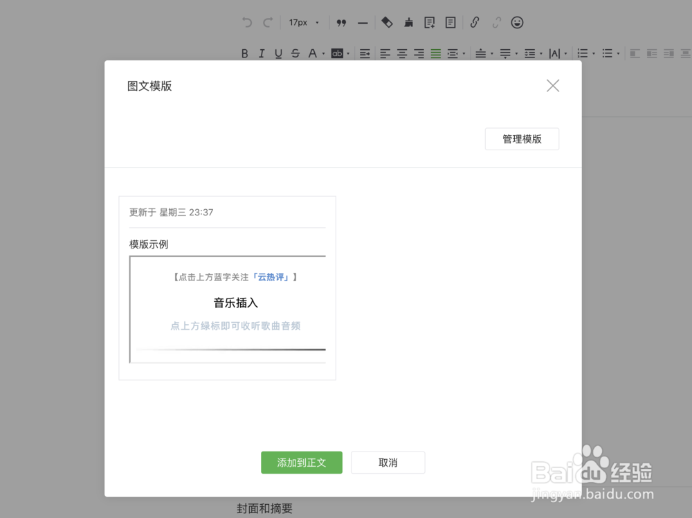Toggle bold text formatting
The width and height of the screenshot is (692, 518).
click(x=244, y=53)
